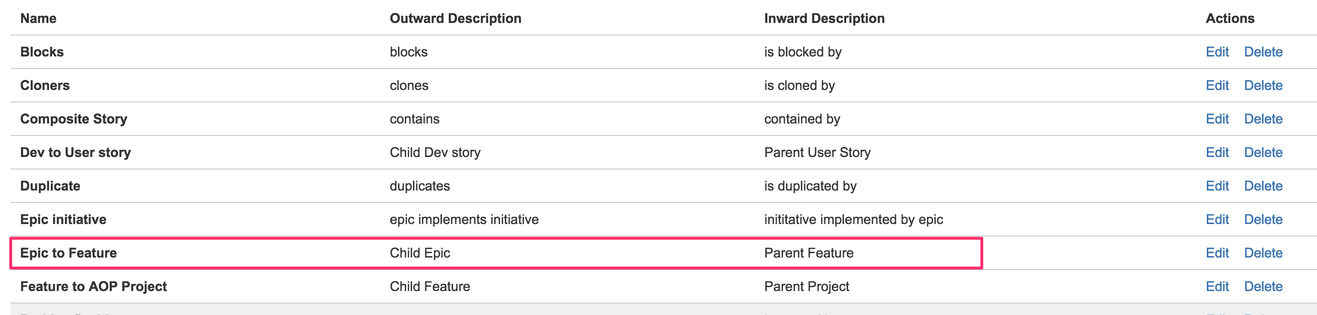This screenshot has height=315, width=1317.
Task: Delete the Blocks link type
Action: point(1263,52)
